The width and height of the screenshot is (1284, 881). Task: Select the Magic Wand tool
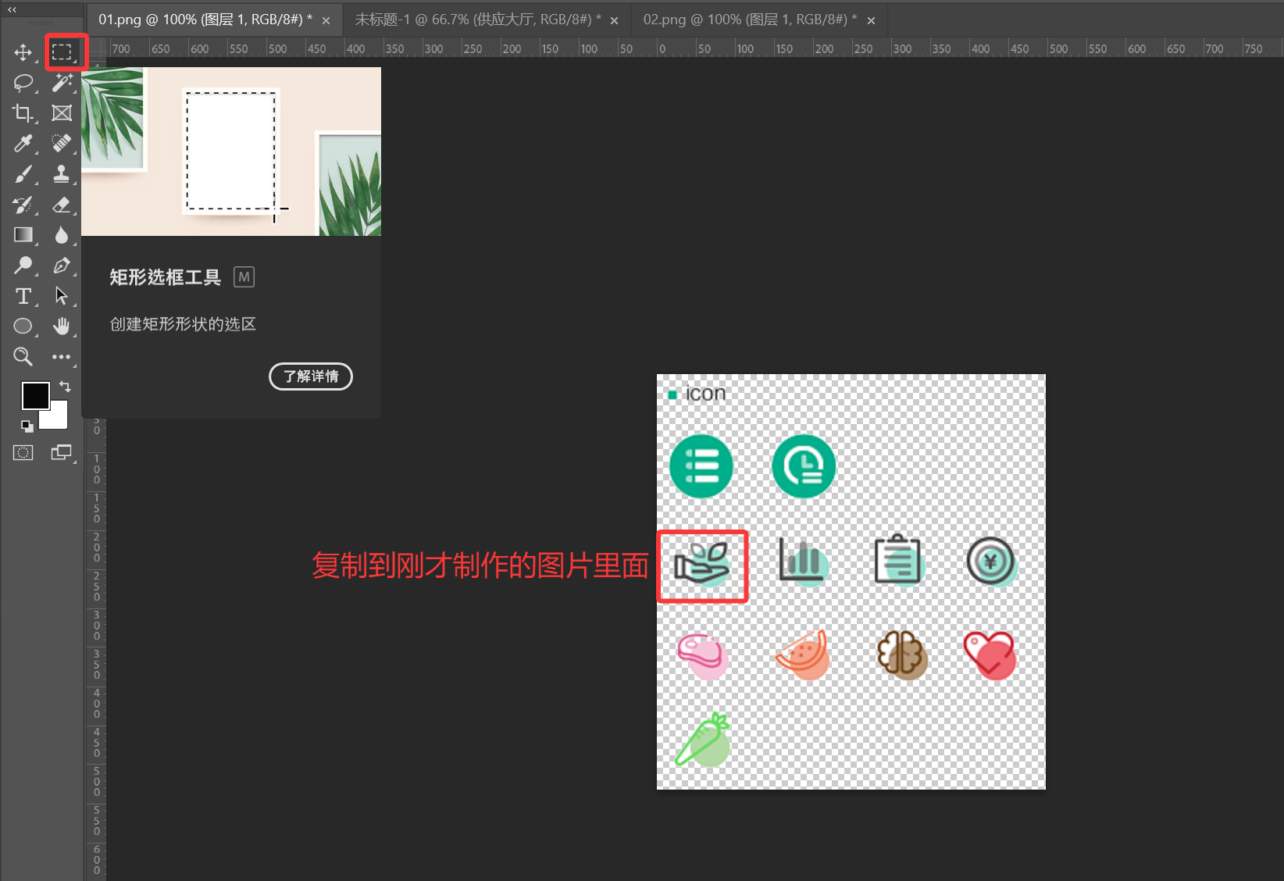[x=62, y=83]
